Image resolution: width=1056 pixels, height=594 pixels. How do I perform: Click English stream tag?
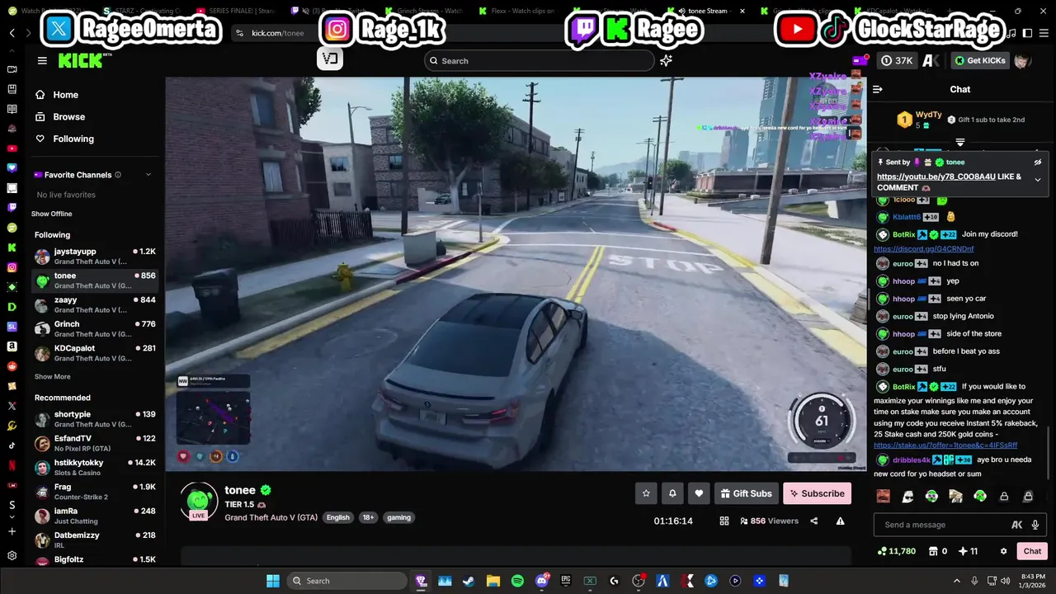click(x=337, y=517)
